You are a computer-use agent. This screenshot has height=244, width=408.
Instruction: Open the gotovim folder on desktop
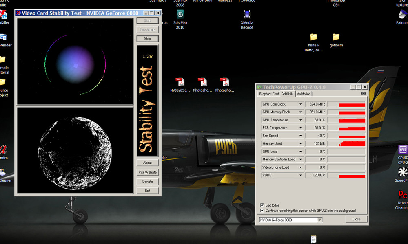click(336, 37)
